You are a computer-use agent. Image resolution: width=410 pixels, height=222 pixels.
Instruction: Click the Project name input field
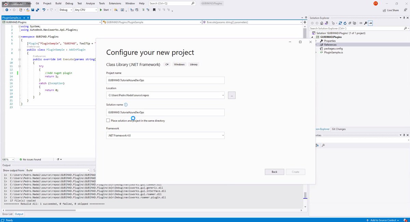pos(165,80)
